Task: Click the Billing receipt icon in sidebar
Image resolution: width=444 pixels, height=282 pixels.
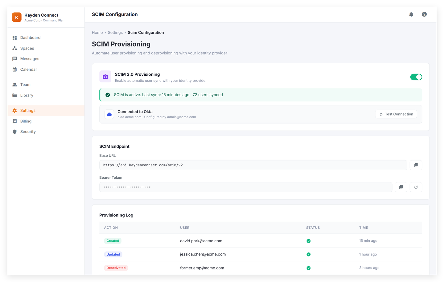Action: [14, 121]
